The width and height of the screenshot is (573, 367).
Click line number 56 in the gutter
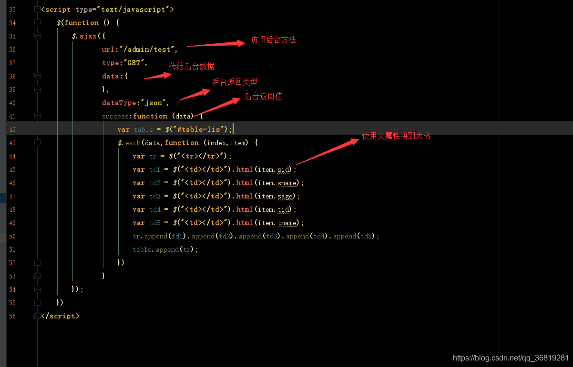pos(12,316)
